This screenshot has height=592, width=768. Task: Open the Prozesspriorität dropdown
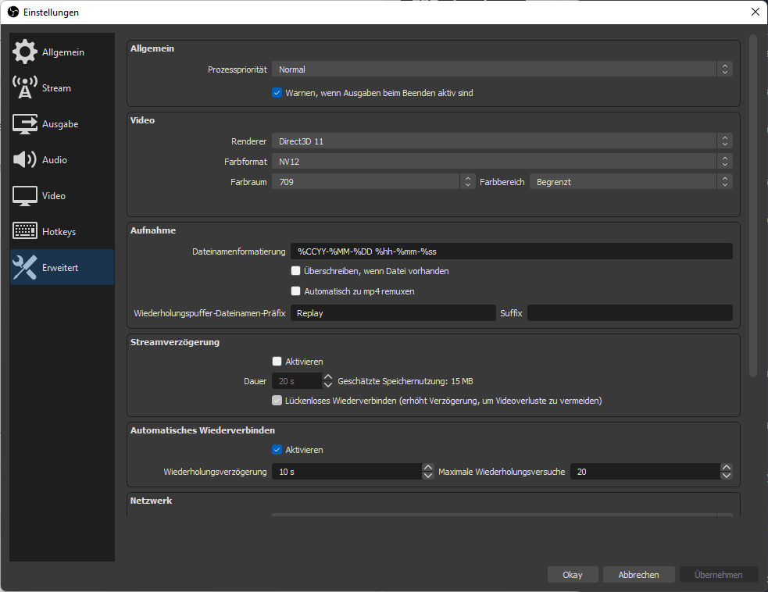[502, 70]
